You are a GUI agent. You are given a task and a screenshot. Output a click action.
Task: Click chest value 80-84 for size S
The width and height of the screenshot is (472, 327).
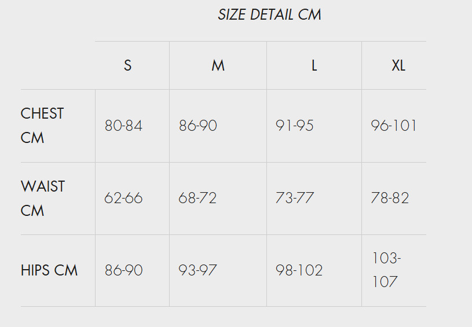tap(123, 126)
